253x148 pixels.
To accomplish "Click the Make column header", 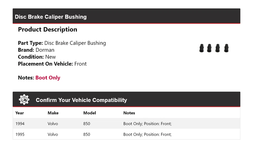I will coord(53,113).
